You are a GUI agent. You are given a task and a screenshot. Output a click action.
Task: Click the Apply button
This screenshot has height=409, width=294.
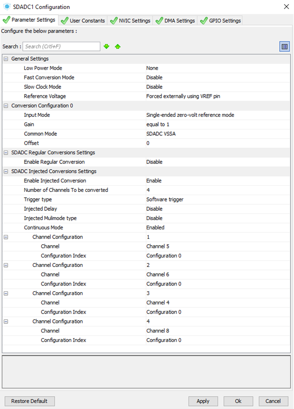pos(203,401)
